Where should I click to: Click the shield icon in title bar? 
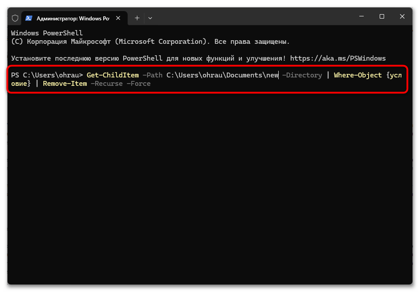pyautogui.click(x=15, y=18)
